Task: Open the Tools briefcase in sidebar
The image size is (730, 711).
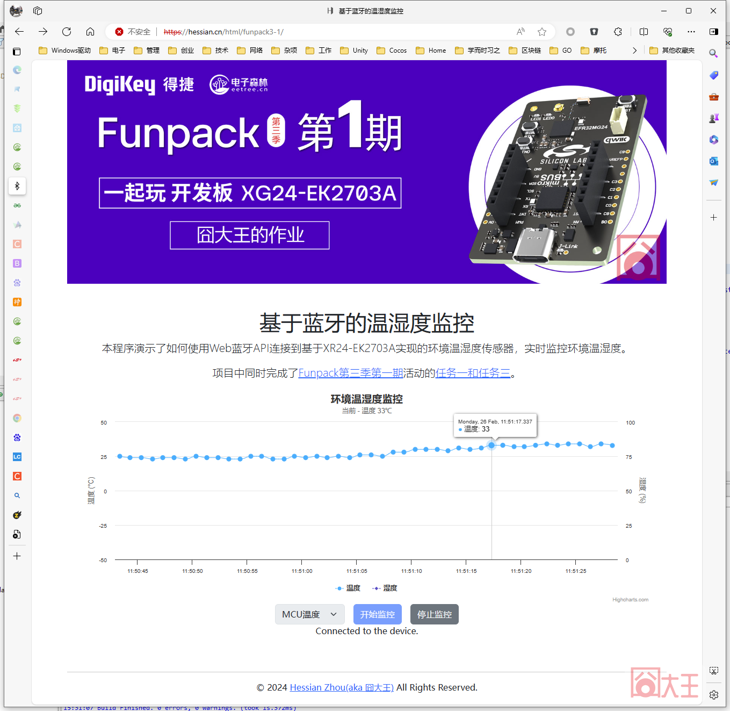Action: coord(713,97)
